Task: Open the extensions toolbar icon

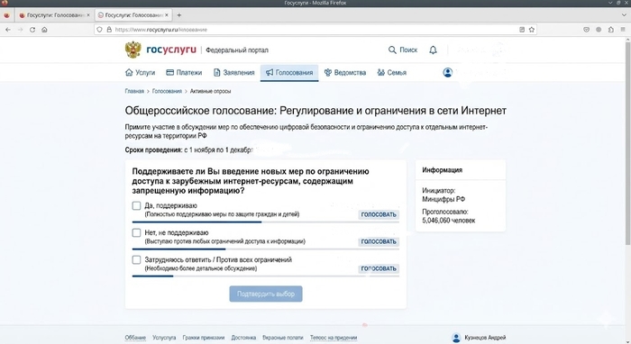Action: coord(611,30)
